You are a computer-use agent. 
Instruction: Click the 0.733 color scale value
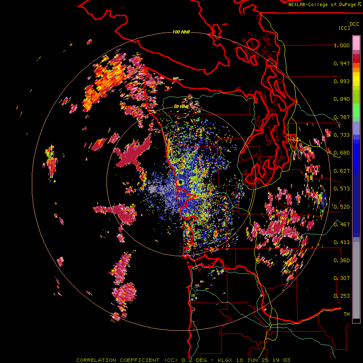342,135
